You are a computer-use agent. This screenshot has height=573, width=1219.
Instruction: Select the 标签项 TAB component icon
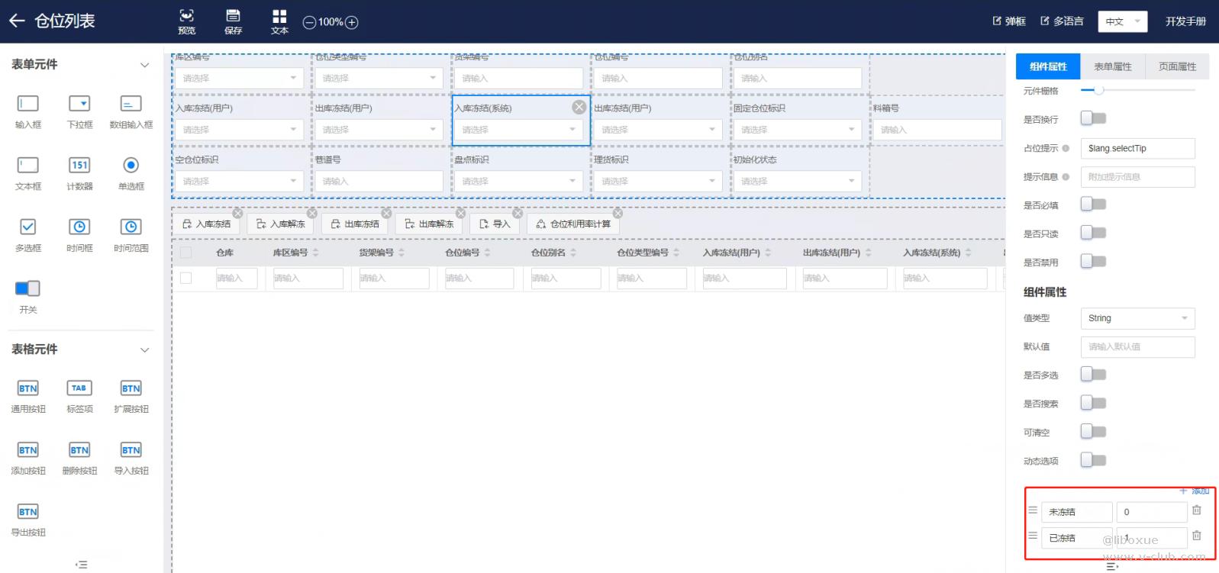pos(79,389)
